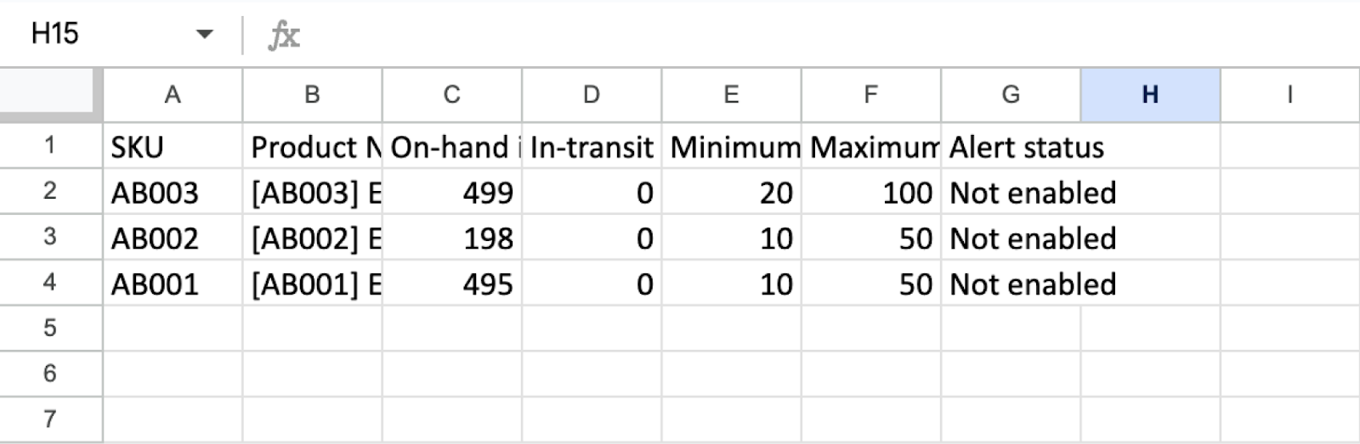Screen dimensions: 1360x444
Task: Select row 7 header
Action: 50,419
